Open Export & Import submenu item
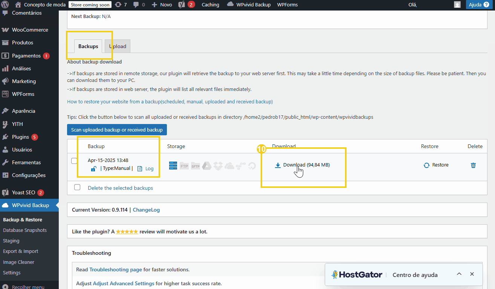495x289 pixels. 21,251
